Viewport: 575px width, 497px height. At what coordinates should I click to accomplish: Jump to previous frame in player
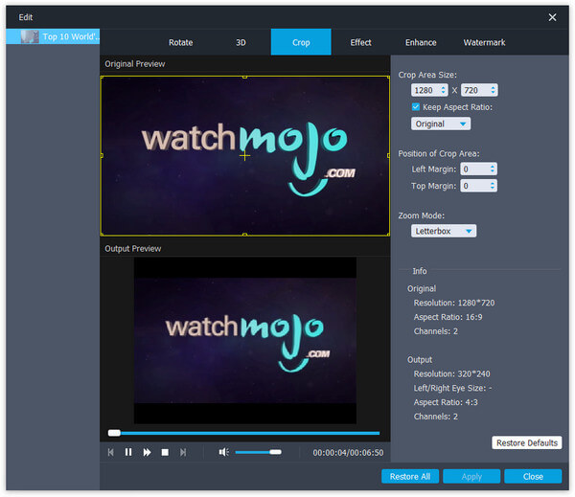click(111, 452)
